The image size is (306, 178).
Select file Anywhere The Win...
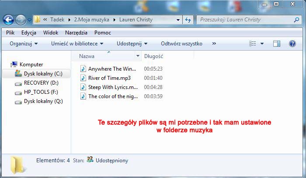(x=112, y=69)
